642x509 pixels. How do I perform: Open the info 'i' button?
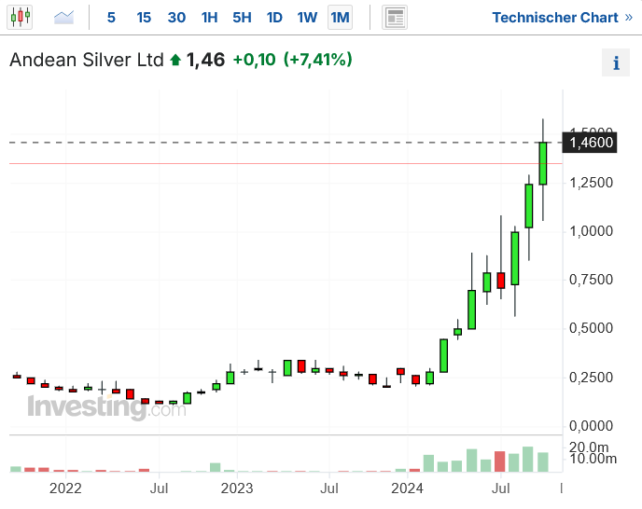615,62
